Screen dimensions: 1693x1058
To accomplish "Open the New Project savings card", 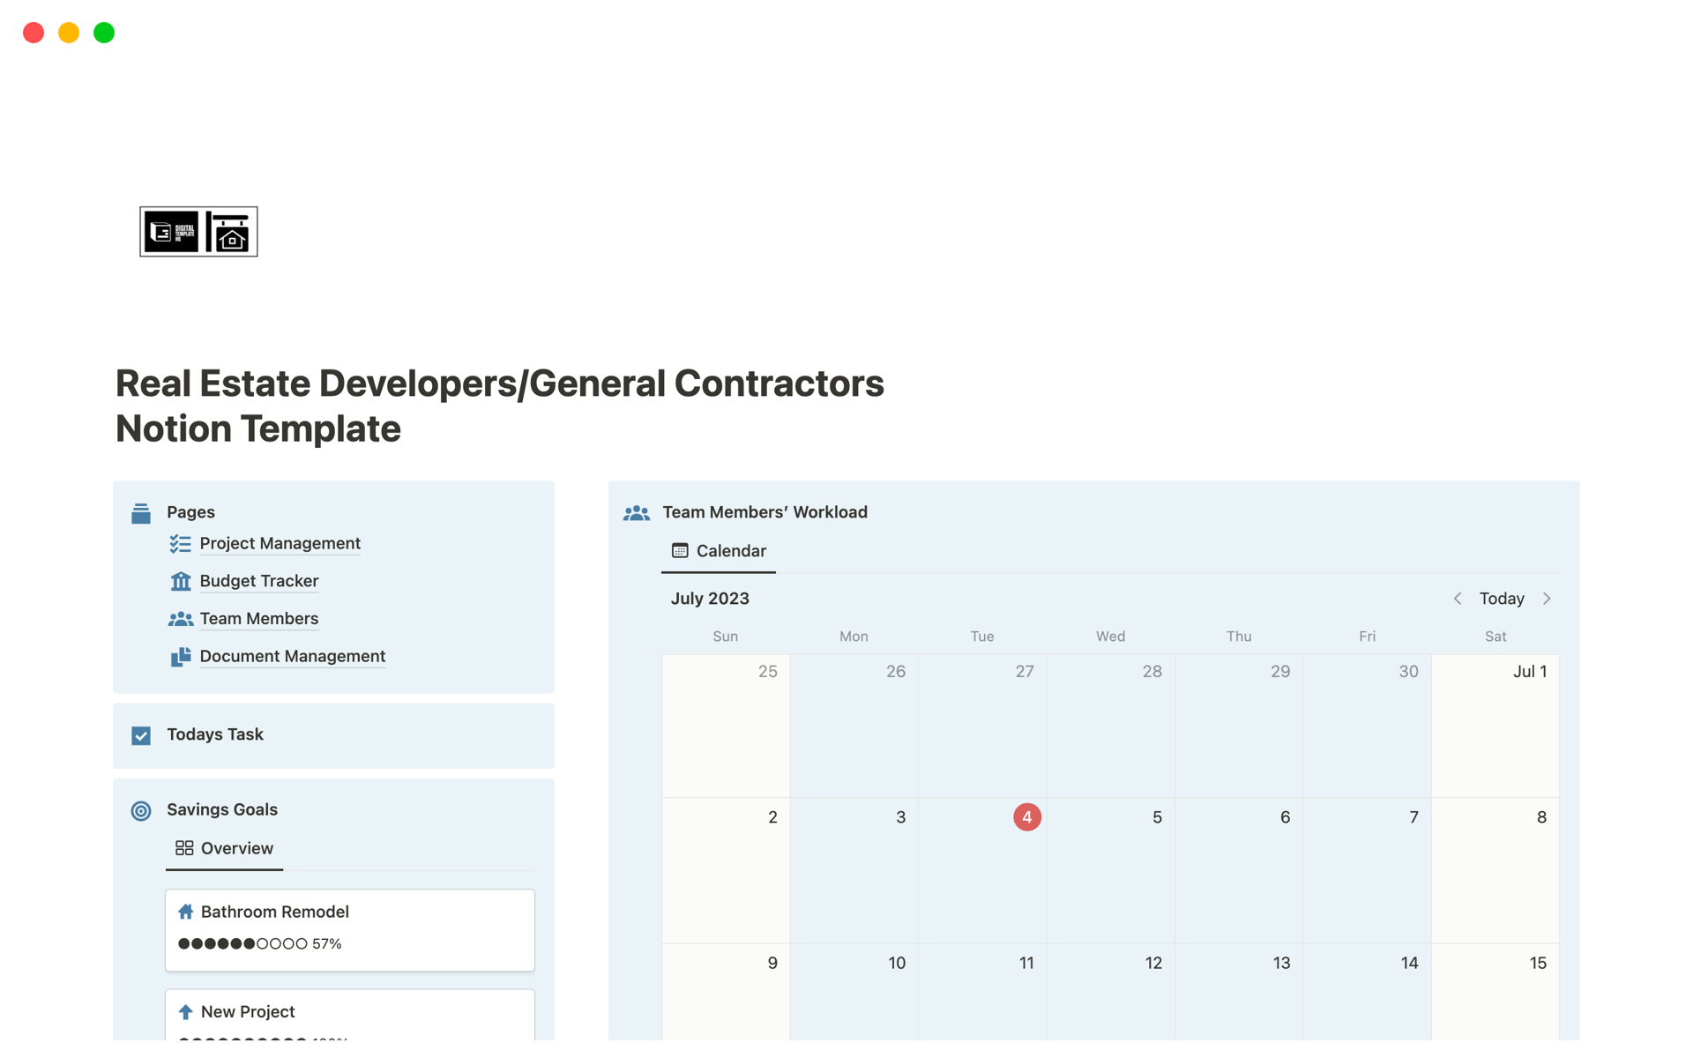I will (x=247, y=1012).
